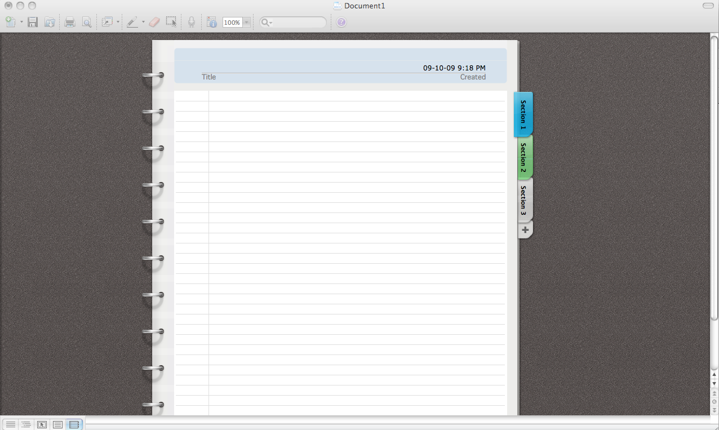Save the document using the Save icon
Viewport: 719px width, 430px height.
(32, 22)
